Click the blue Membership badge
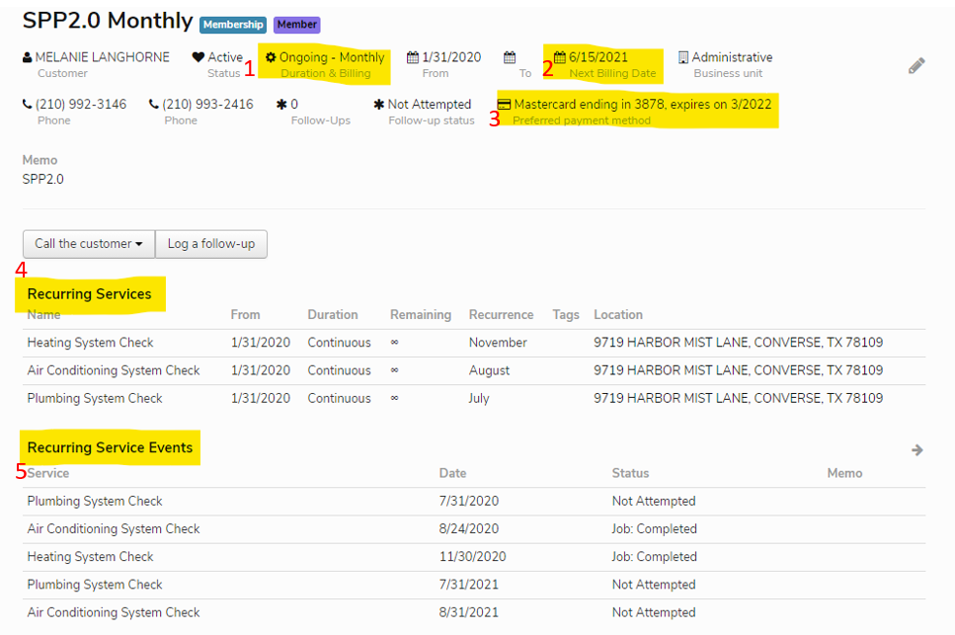Viewport: 955px width, 635px height. pyautogui.click(x=233, y=25)
